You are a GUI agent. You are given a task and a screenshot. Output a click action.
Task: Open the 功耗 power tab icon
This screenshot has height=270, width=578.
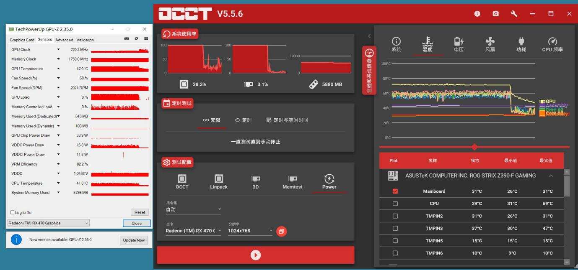coord(521,41)
